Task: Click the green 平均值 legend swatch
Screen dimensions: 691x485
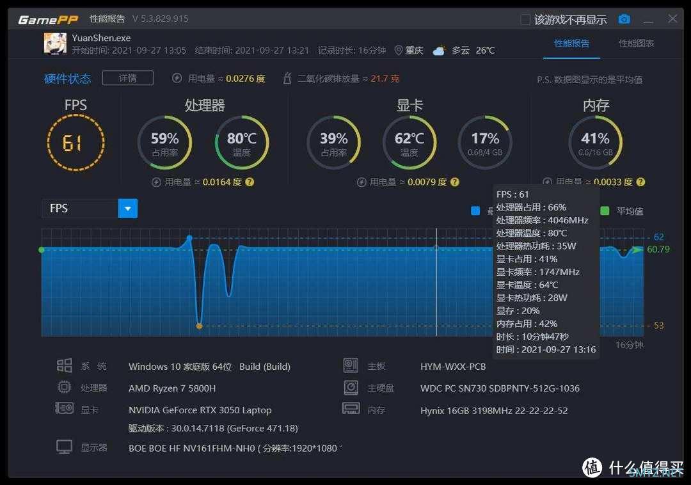Action: tap(605, 211)
